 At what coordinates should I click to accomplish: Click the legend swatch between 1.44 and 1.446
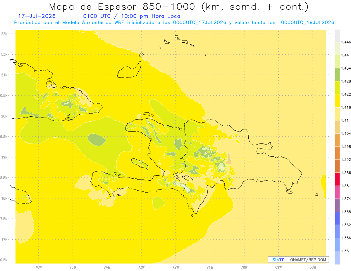coord(337,49)
